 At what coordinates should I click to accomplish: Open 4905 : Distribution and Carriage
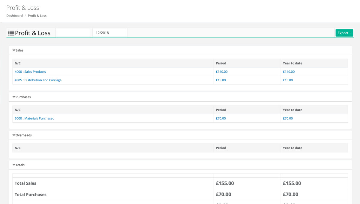[38, 80]
